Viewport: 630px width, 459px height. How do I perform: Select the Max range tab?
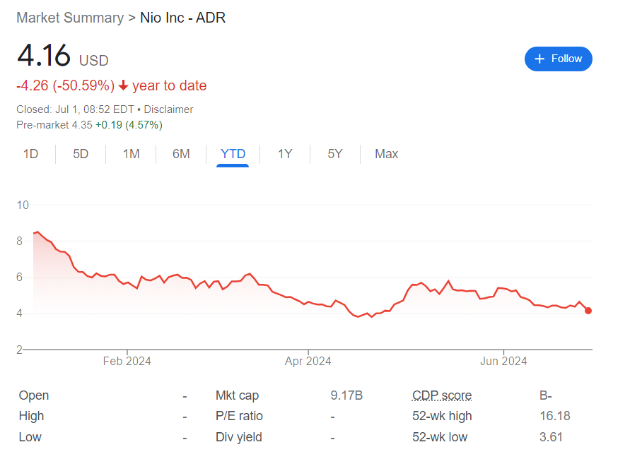(x=387, y=154)
